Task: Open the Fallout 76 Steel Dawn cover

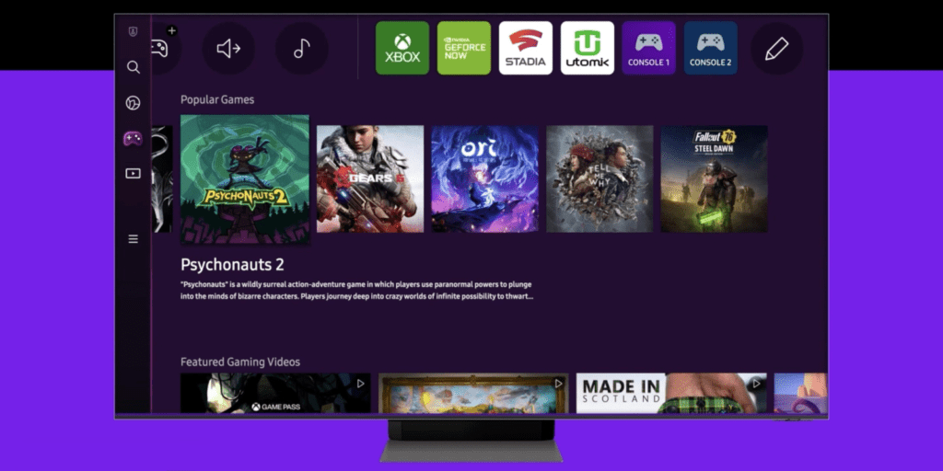Action: (714, 178)
